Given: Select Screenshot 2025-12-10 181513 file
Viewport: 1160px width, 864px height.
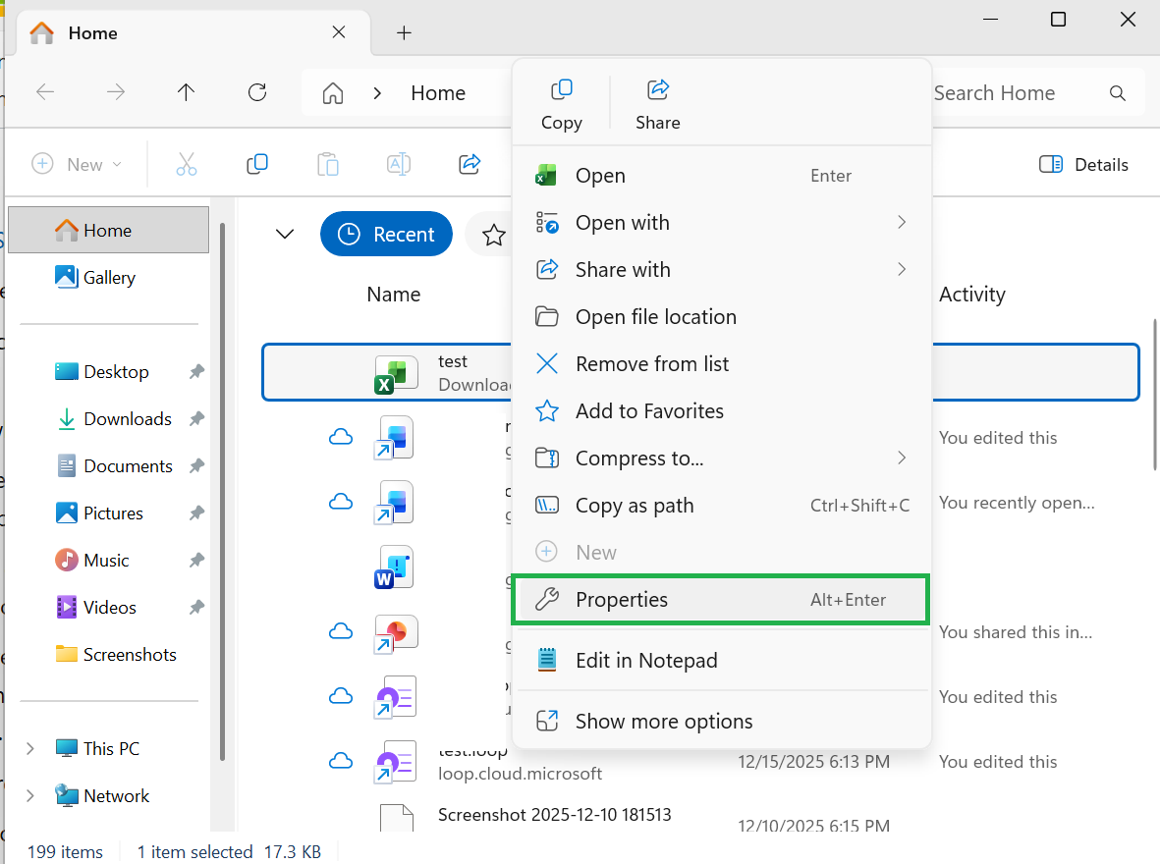Looking at the screenshot, I should pos(553,815).
